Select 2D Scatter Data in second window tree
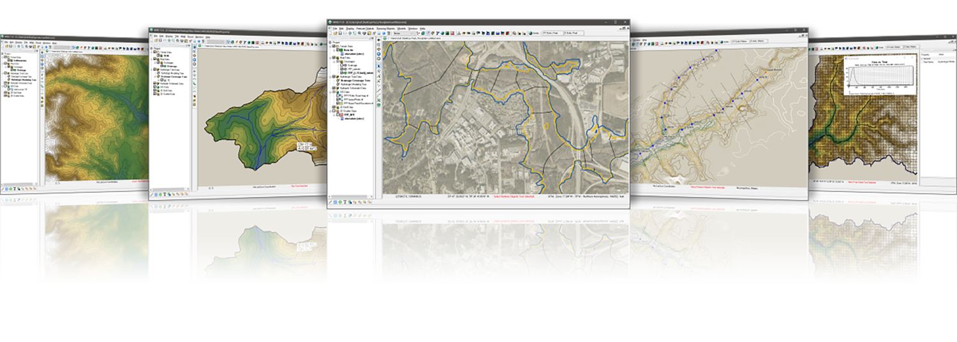The height and width of the screenshot is (342, 957). pos(167,94)
